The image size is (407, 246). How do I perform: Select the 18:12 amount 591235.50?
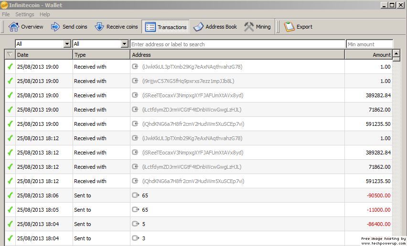click(x=378, y=181)
